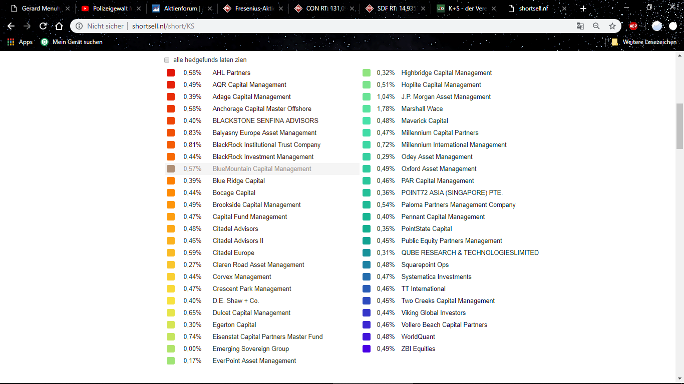Select Adage Capital Management in the legend
This screenshot has height=384, width=684.
[x=251, y=96]
